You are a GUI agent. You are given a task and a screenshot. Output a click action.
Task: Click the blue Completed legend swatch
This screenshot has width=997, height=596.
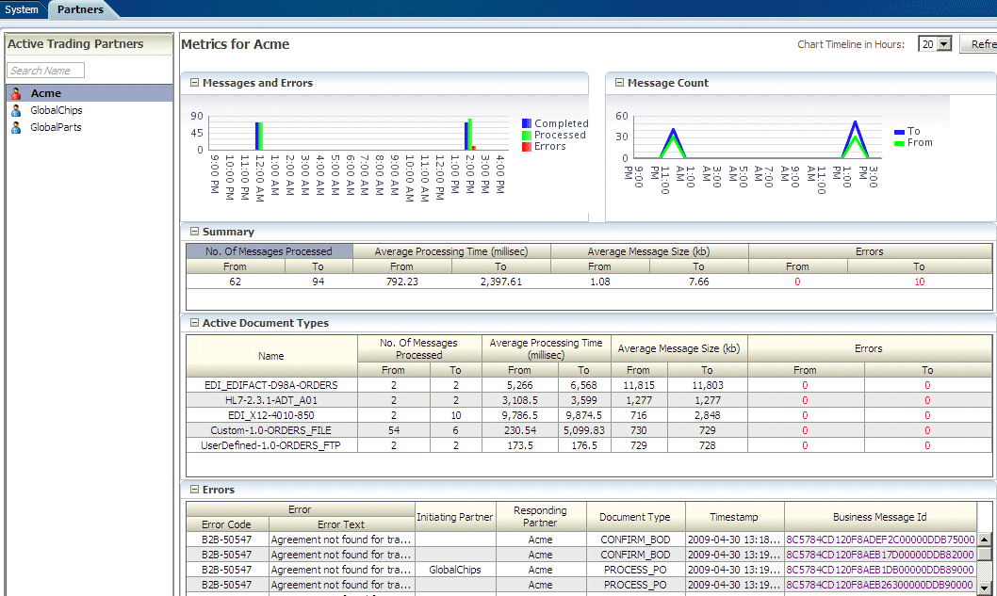click(x=527, y=123)
